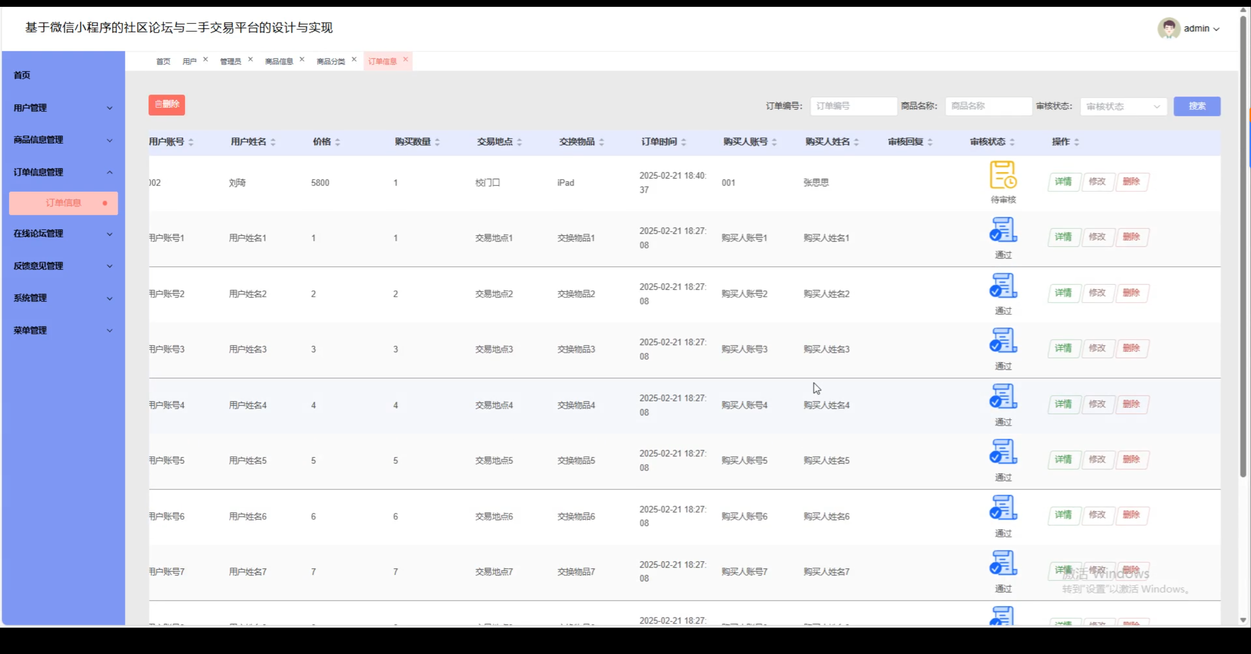This screenshot has width=1251, height=654.
Task: Open the 审核状态 filter dropdown
Action: pyautogui.click(x=1123, y=106)
